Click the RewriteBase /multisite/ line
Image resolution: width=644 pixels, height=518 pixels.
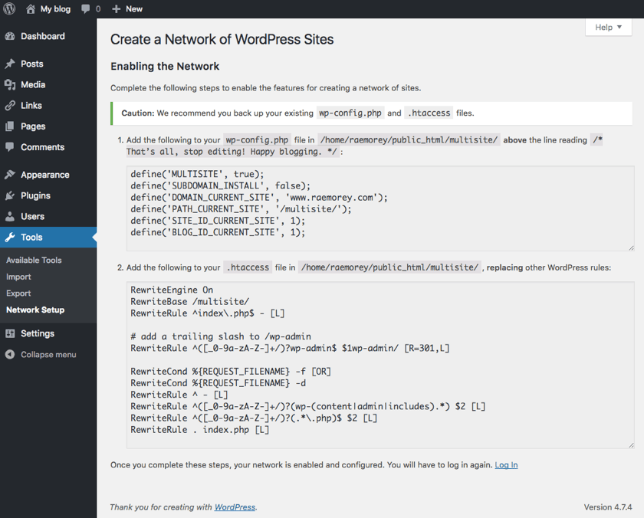click(x=190, y=302)
